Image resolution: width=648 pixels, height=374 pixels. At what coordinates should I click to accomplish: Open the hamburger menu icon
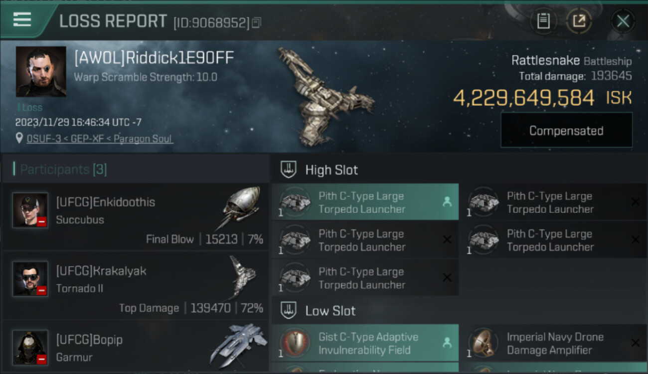click(22, 20)
